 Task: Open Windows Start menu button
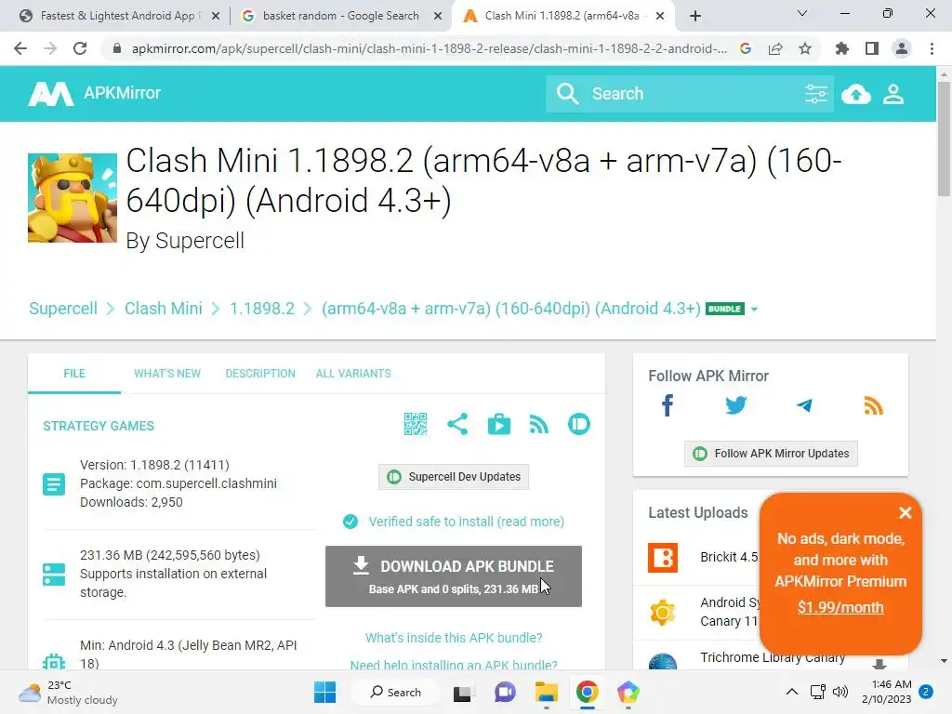point(324,692)
